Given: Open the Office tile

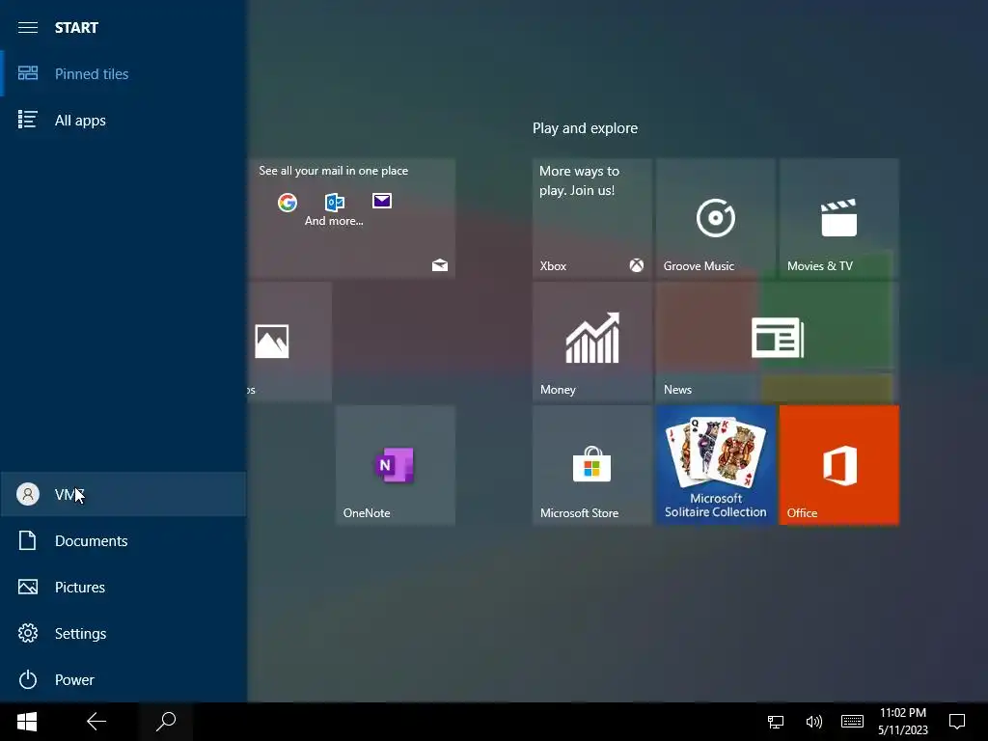Looking at the screenshot, I should [x=838, y=465].
